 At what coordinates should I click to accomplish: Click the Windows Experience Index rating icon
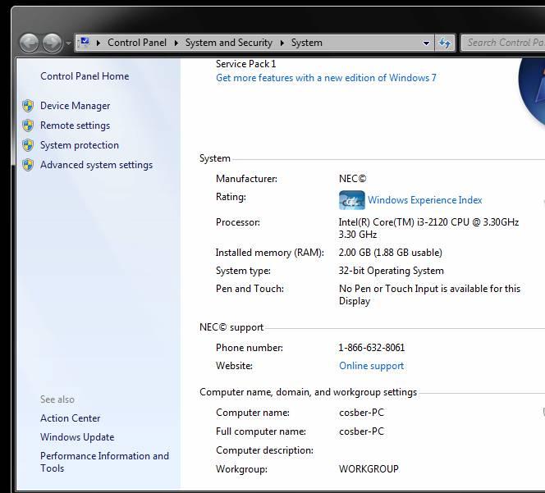tap(352, 200)
